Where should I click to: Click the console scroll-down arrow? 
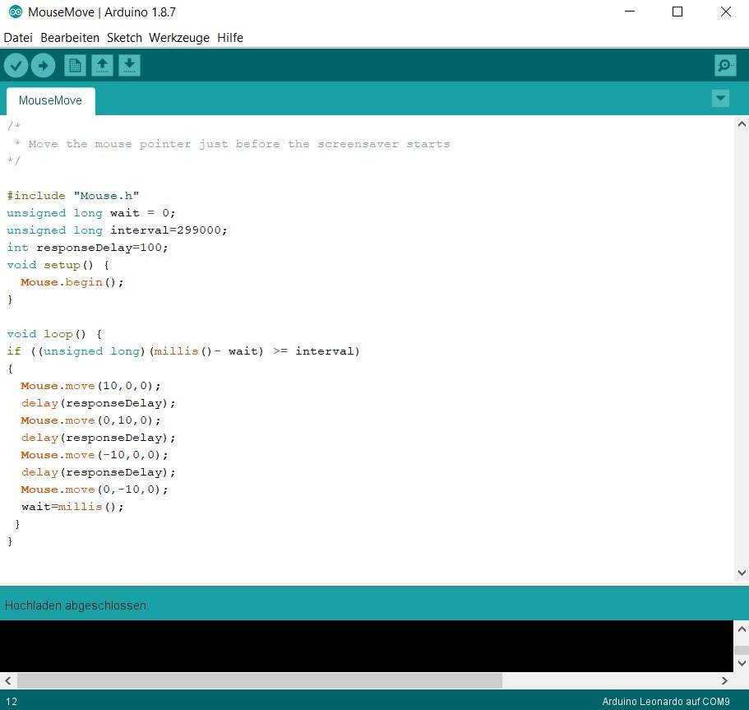pos(742,663)
